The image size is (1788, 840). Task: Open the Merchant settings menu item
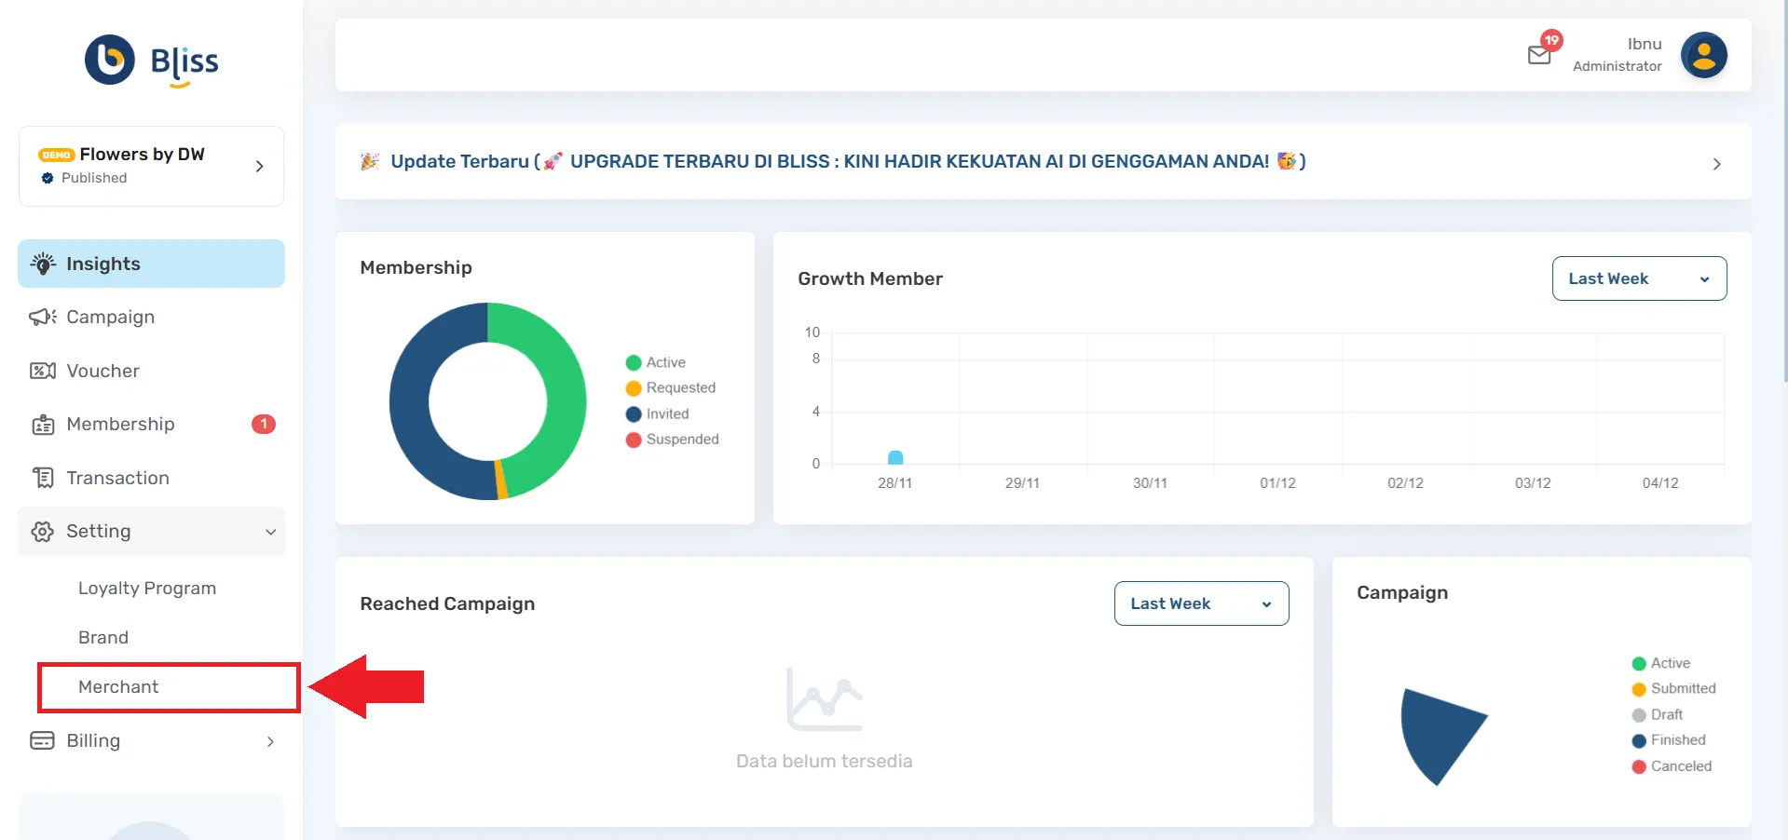[x=118, y=687]
